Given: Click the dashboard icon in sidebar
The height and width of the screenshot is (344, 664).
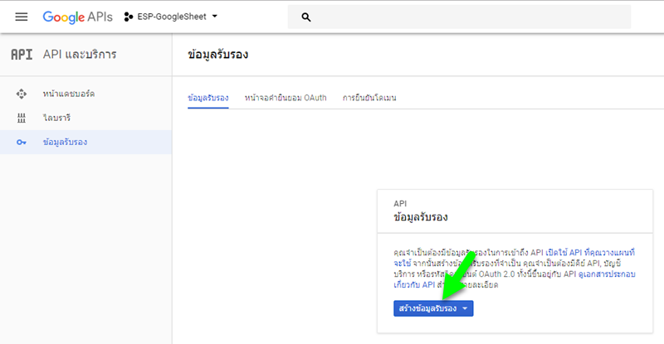Looking at the screenshot, I should coord(22,94).
